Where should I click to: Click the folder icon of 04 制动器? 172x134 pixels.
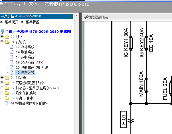pos(7,78)
